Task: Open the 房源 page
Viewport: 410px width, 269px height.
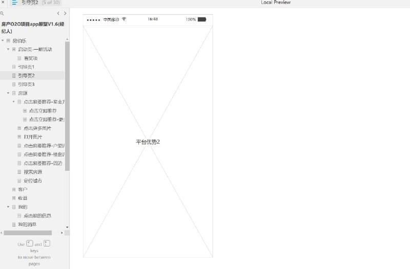Action: click(x=23, y=93)
